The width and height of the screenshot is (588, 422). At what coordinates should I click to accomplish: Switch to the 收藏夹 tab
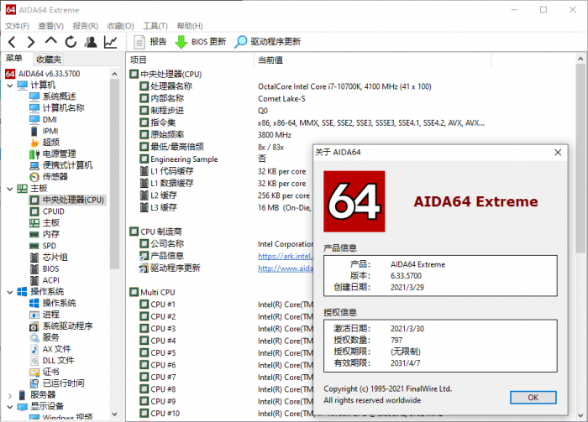tap(48, 60)
